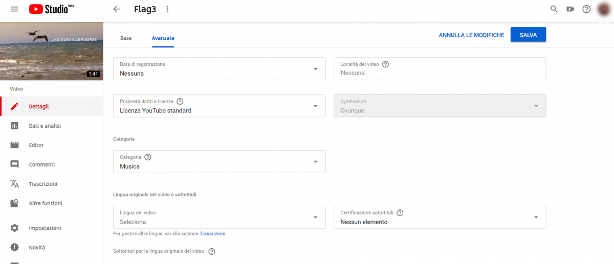Viewport: 614px width, 264px height.
Task: Expand the Data di registrazione dropdown
Action: [219, 69]
